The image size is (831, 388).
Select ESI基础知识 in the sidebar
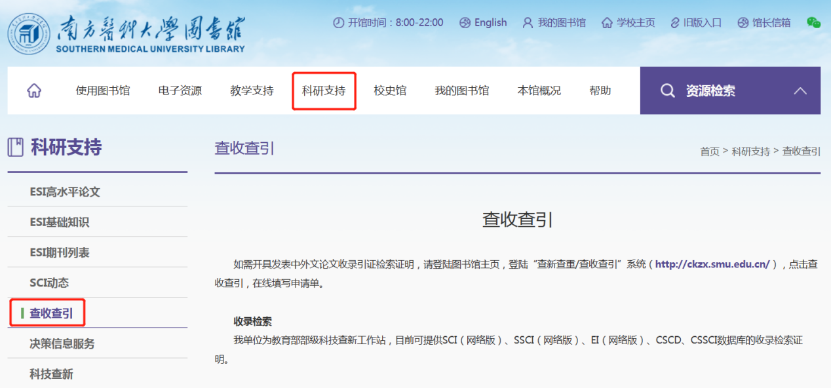coord(60,222)
